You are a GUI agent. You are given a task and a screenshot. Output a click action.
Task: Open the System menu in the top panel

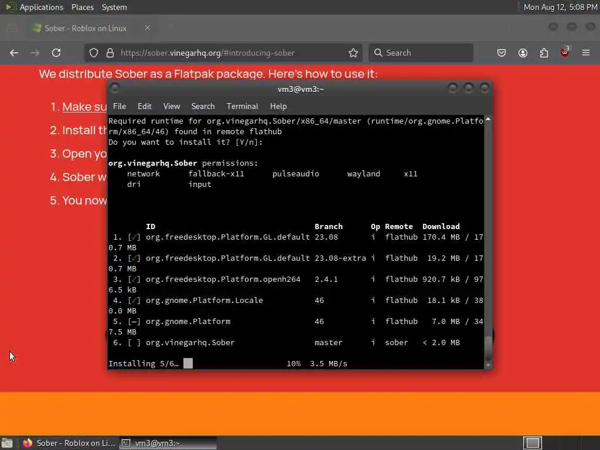click(114, 7)
